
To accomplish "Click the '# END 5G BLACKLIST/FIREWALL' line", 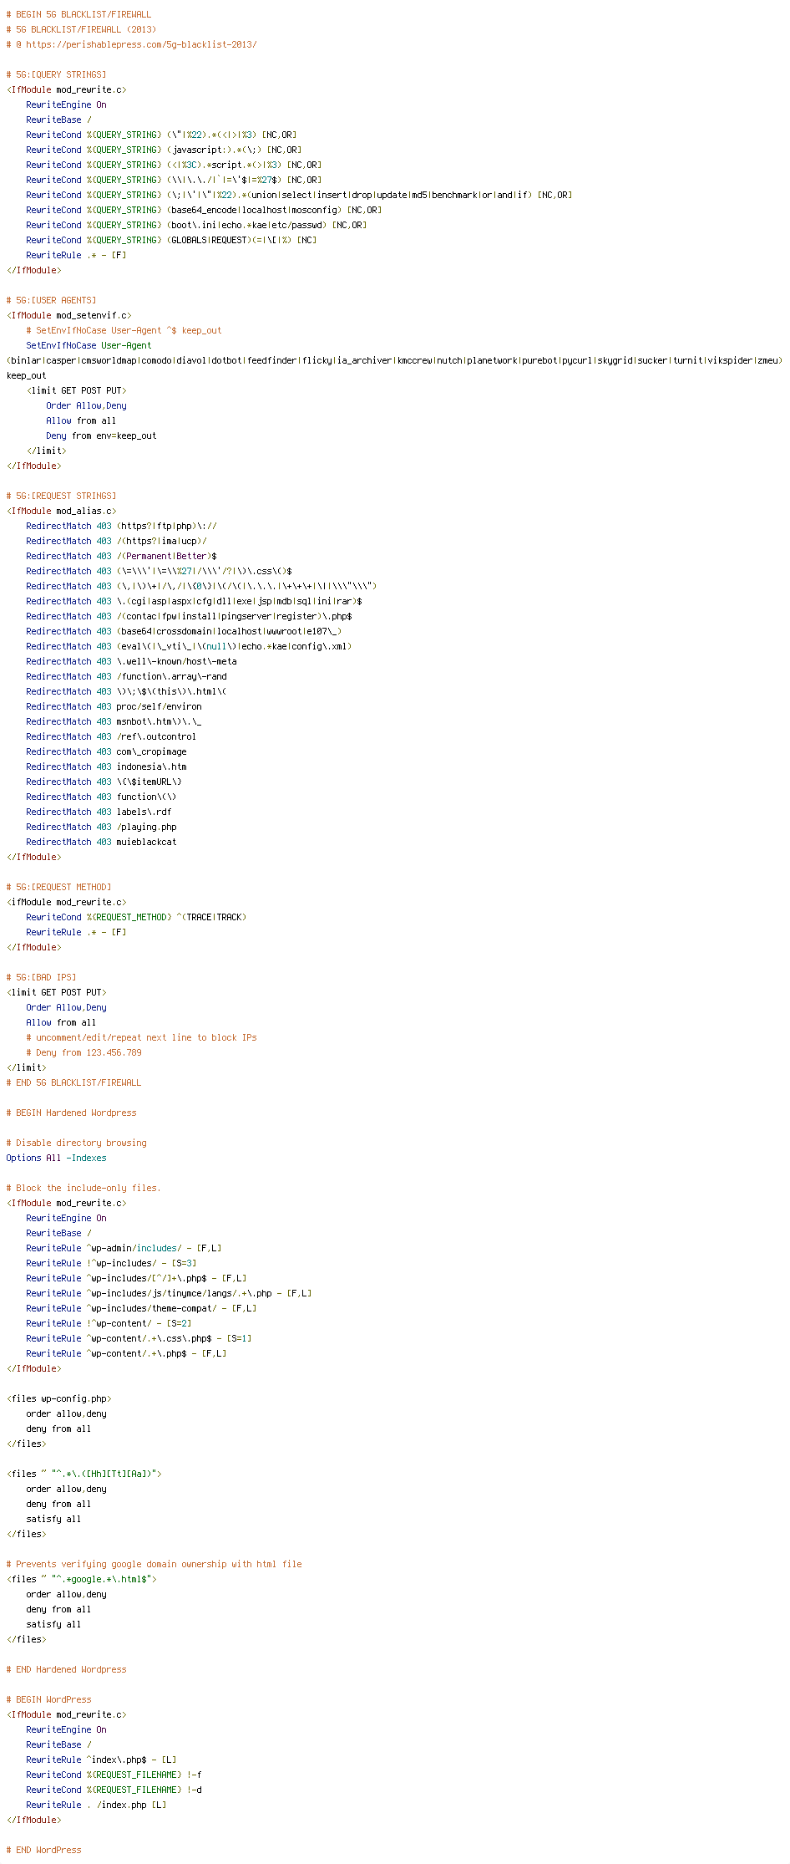I will pos(73,1082).
